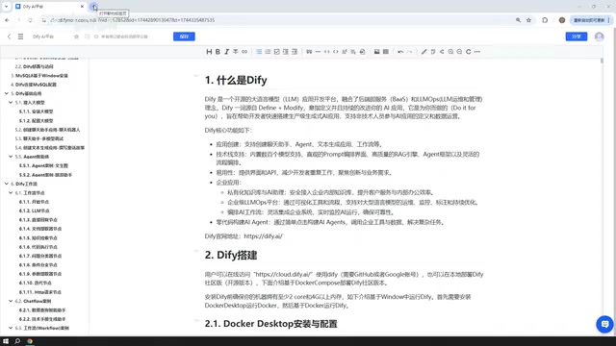Open the browser tab list dropdown
This screenshot has height=346, width=616.
(x=7, y=7)
